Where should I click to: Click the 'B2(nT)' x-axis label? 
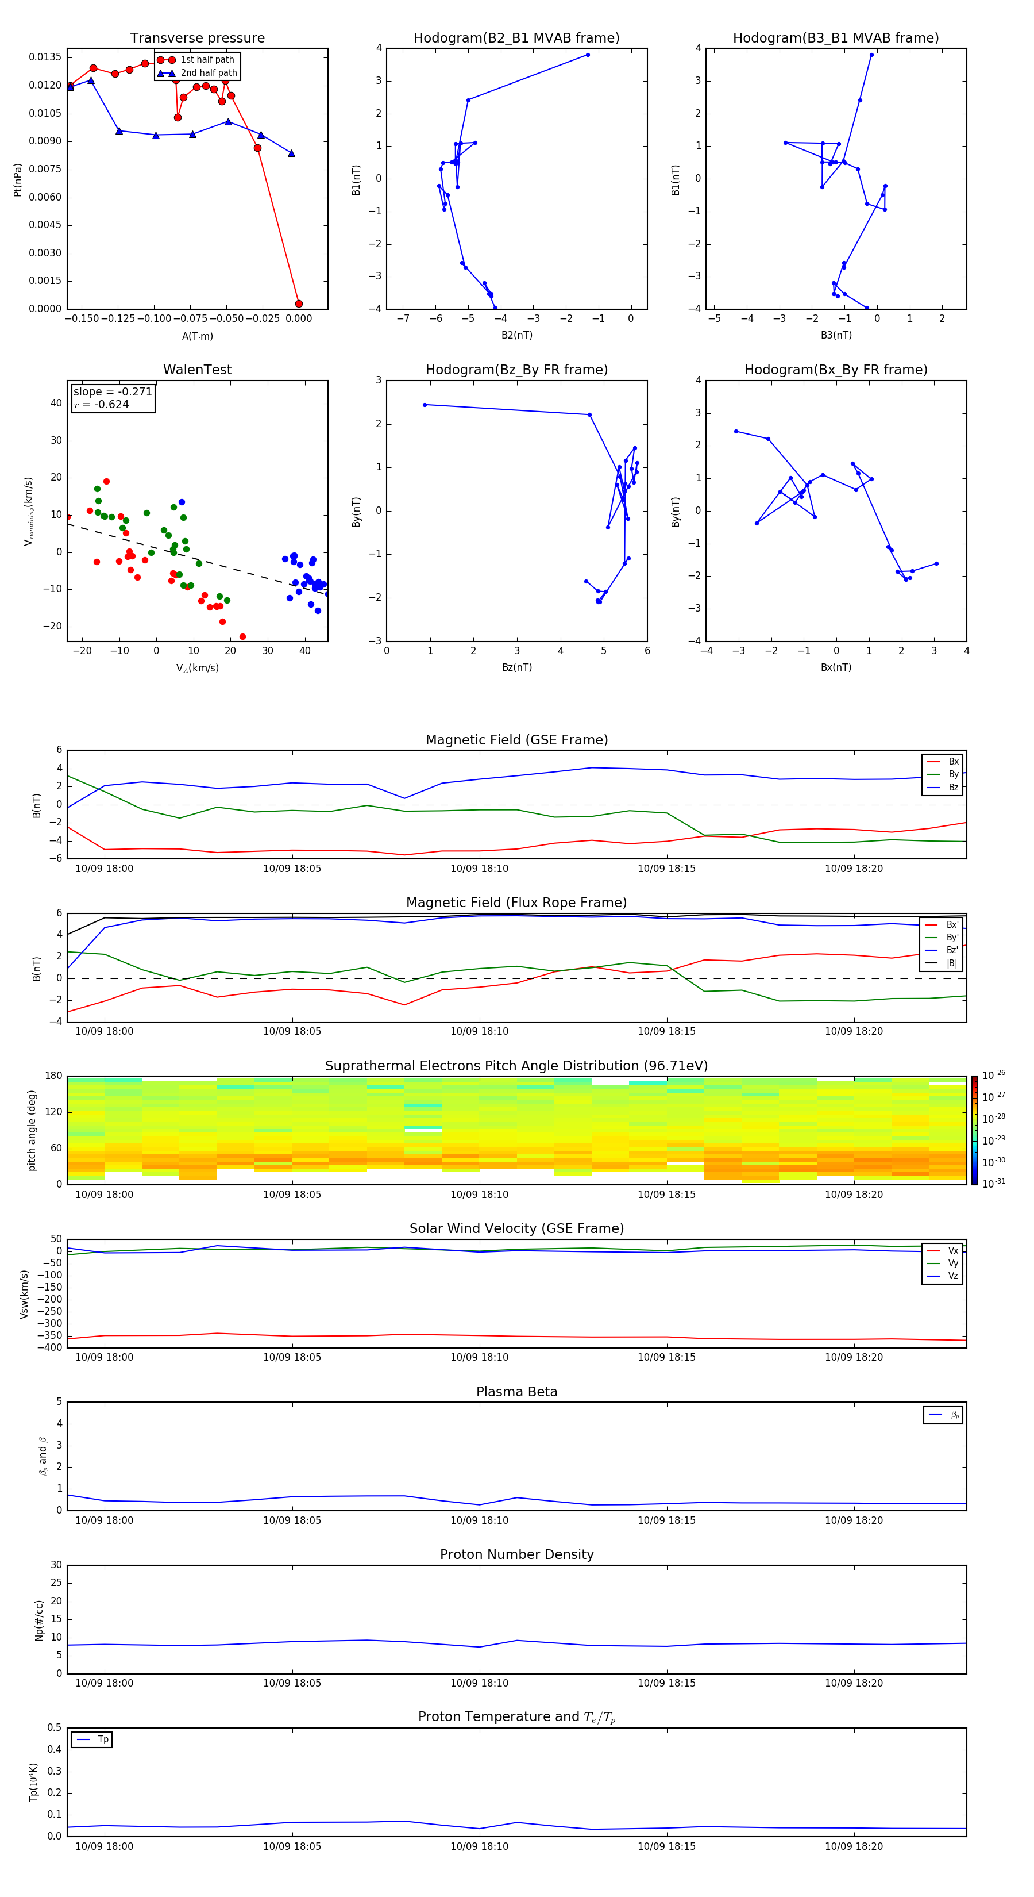[516, 335]
